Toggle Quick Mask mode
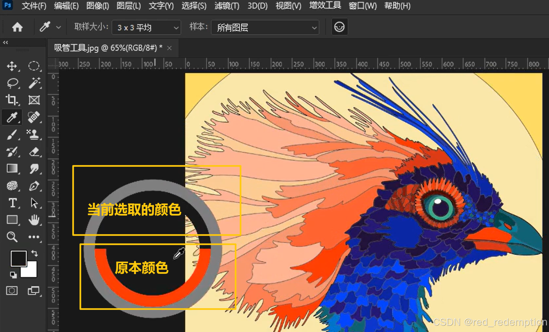This screenshot has width=549, height=332. point(12,291)
